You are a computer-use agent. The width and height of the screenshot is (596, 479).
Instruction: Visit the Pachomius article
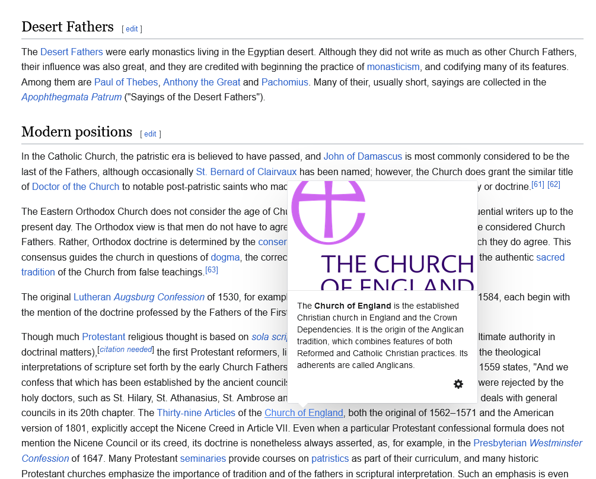pos(285,82)
